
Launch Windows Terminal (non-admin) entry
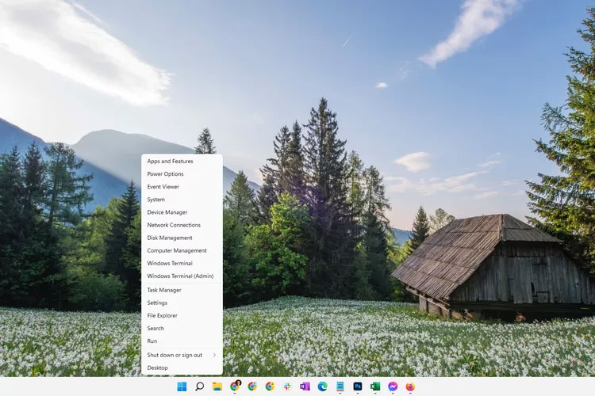point(182,264)
